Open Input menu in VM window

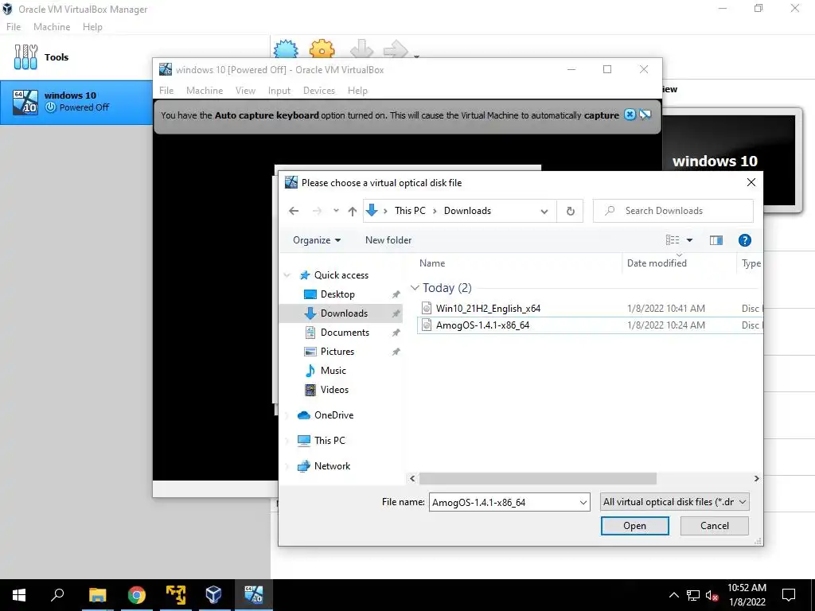click(x=279, y=91)
